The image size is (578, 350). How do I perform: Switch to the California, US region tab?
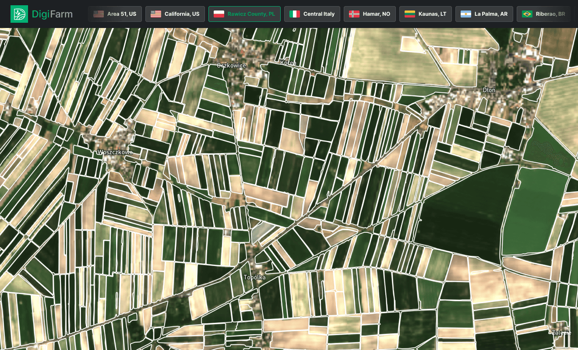(x=175, y=14)
